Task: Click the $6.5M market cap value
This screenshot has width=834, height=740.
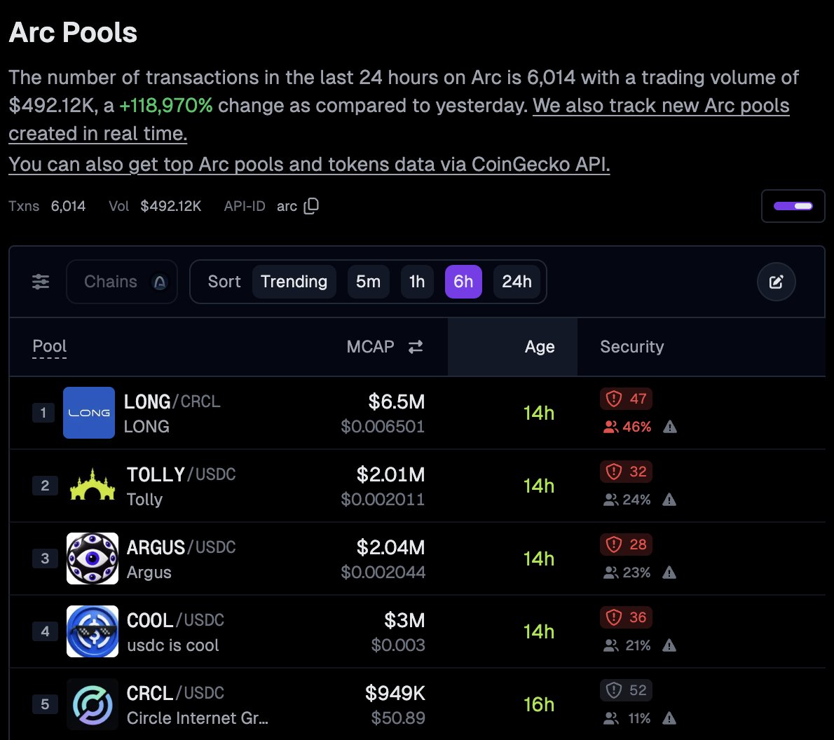Action: [x=396, y=402]
